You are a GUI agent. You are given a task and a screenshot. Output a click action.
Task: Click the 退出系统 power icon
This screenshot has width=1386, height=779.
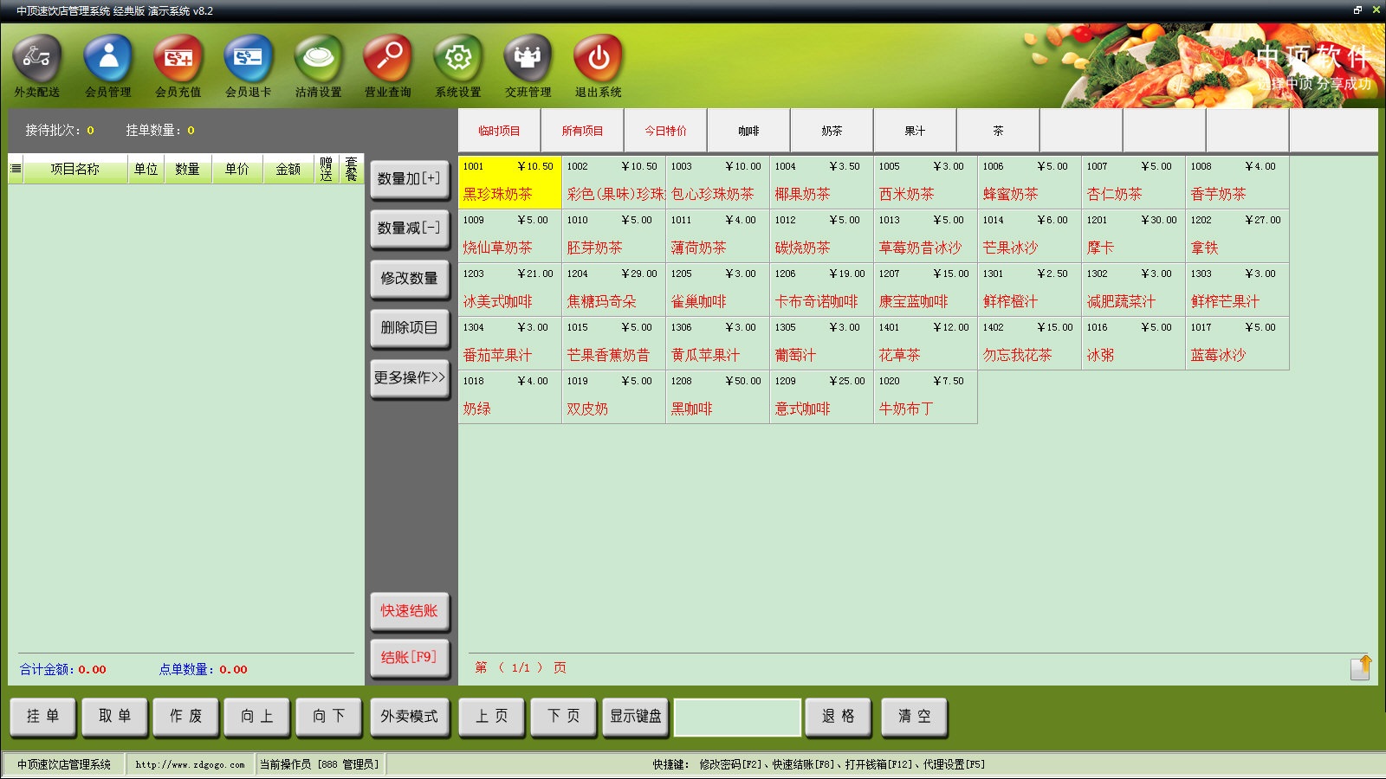598,59
